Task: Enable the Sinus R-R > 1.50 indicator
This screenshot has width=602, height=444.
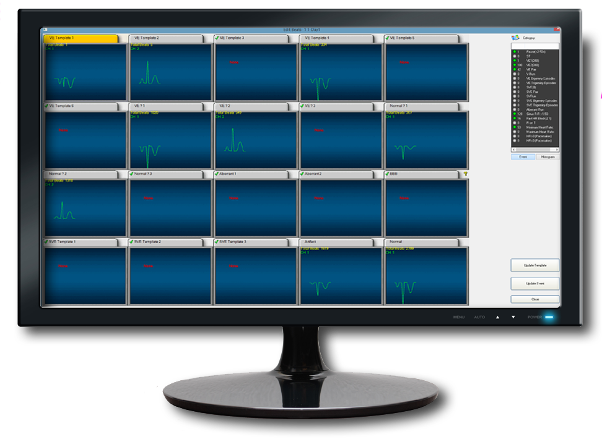Action: [515, 113]
